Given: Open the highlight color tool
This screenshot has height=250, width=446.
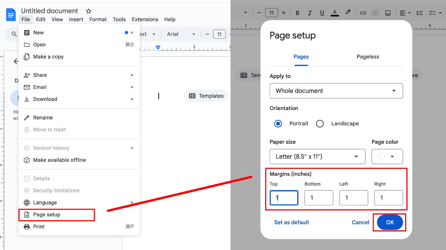Looking at the screenshot, I should tap(347, 13).
